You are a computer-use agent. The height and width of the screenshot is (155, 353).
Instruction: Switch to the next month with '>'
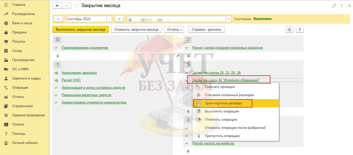(x=119, y=19)
